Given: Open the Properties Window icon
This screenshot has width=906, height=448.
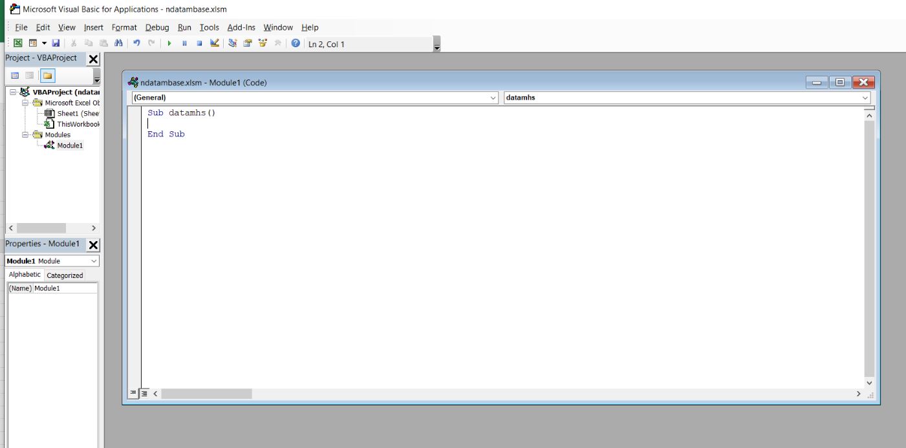Looking at the screenshot, I should (x=248, y=44).
